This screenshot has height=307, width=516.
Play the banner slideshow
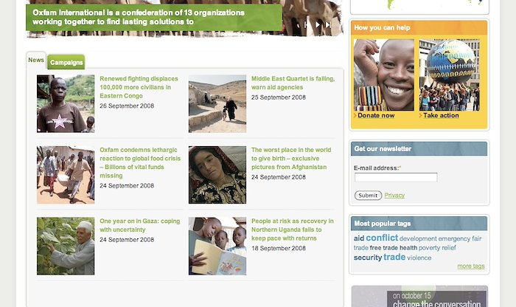click(x=318, y=24)
